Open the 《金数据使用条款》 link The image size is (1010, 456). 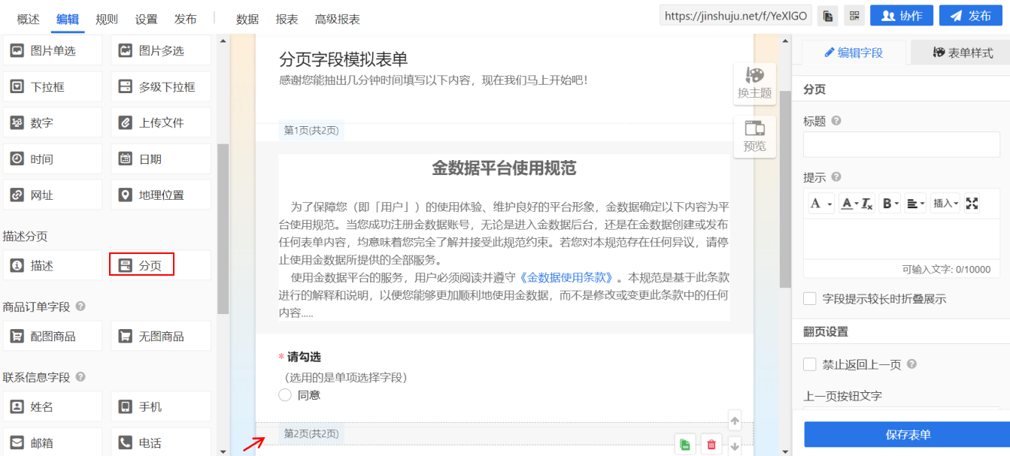click(x=568, y=276)
